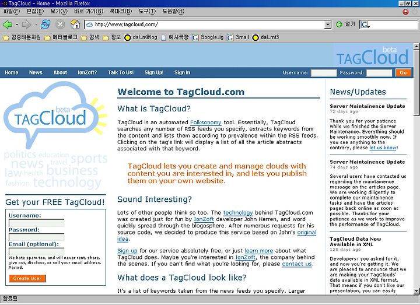Click Sign In navigation item
The image size is (420, 305).
click(x=182, y=72)
